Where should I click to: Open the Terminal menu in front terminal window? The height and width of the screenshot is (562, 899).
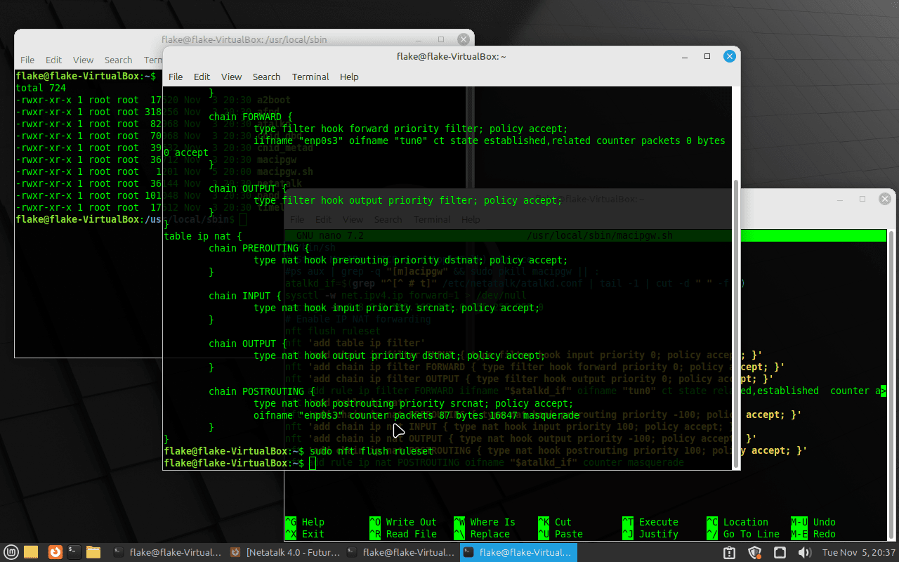tap(310, 77)
